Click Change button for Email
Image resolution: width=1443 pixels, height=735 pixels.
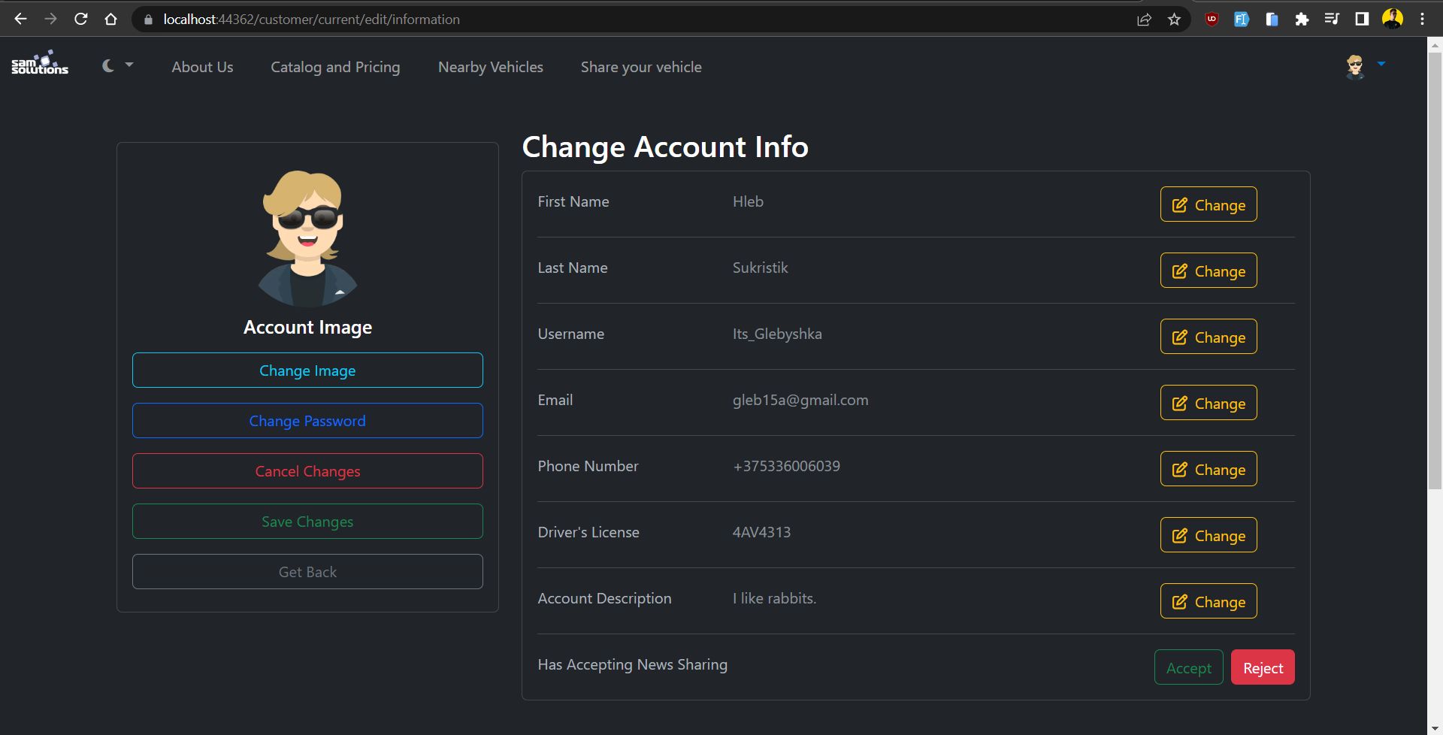[x=1209, y=403]
